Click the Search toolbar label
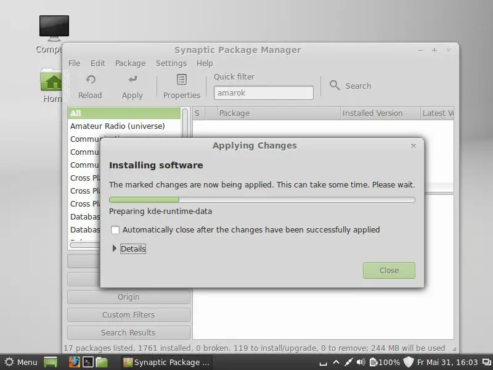This screenshot has width=493, height=370. pyautogui.click(x=358, y=86)
